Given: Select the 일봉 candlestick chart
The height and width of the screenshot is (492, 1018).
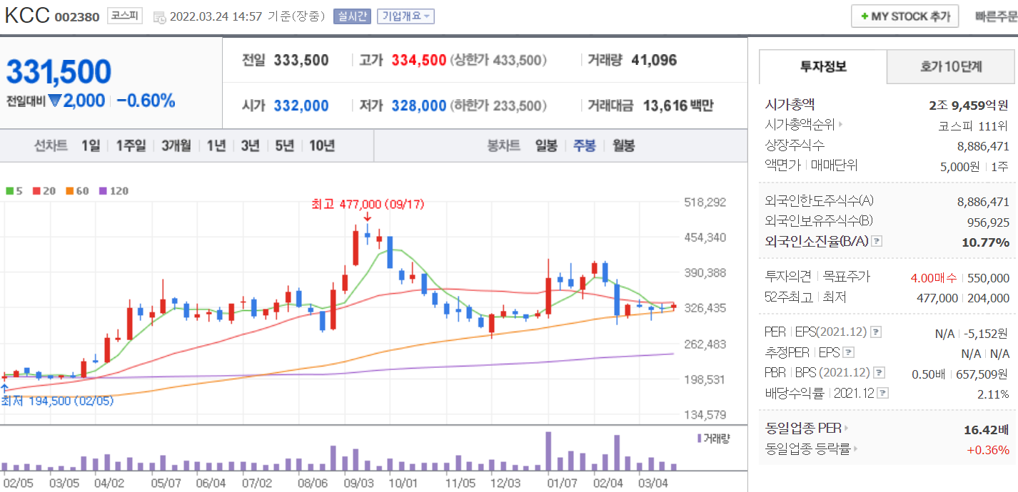Looking at the screenshot, I should coord(546,146).
